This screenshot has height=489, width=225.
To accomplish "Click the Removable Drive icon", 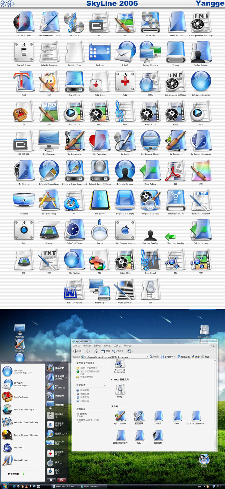I will tap(175, 200).
